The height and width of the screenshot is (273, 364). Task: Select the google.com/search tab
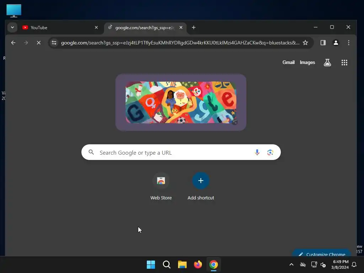coord(145,28)
